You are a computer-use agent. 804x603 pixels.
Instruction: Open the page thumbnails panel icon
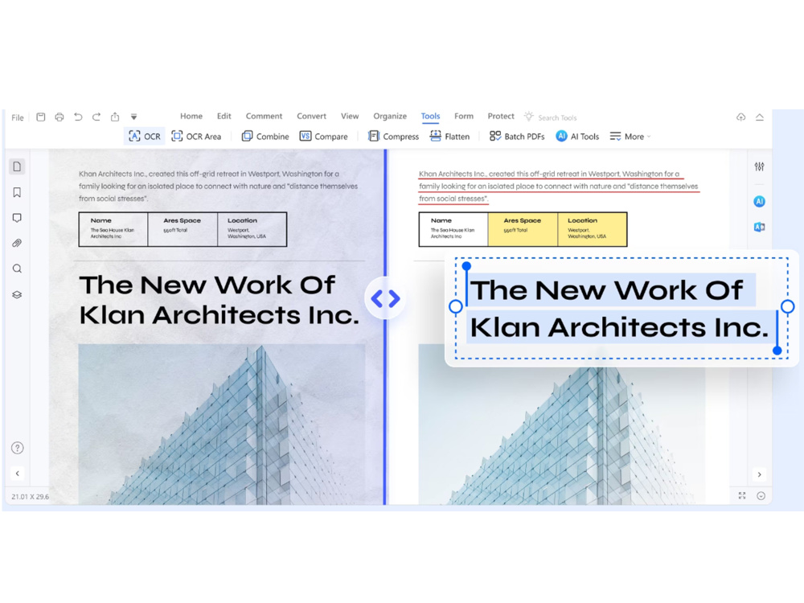click(x=17, y=166)
